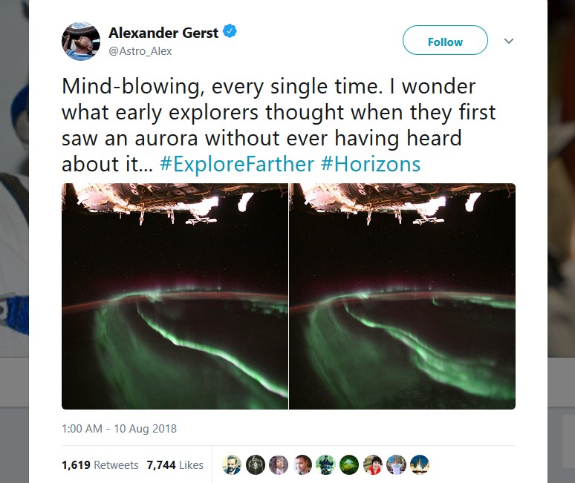The image size is (575, 483).
Task: Open the fourth liker's avatar
Action: click(x=302, y=464)
